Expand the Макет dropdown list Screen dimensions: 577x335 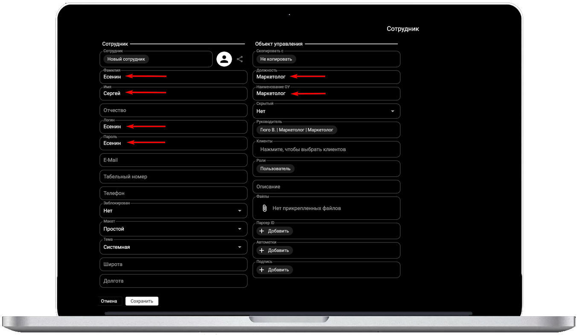point(239,229)
